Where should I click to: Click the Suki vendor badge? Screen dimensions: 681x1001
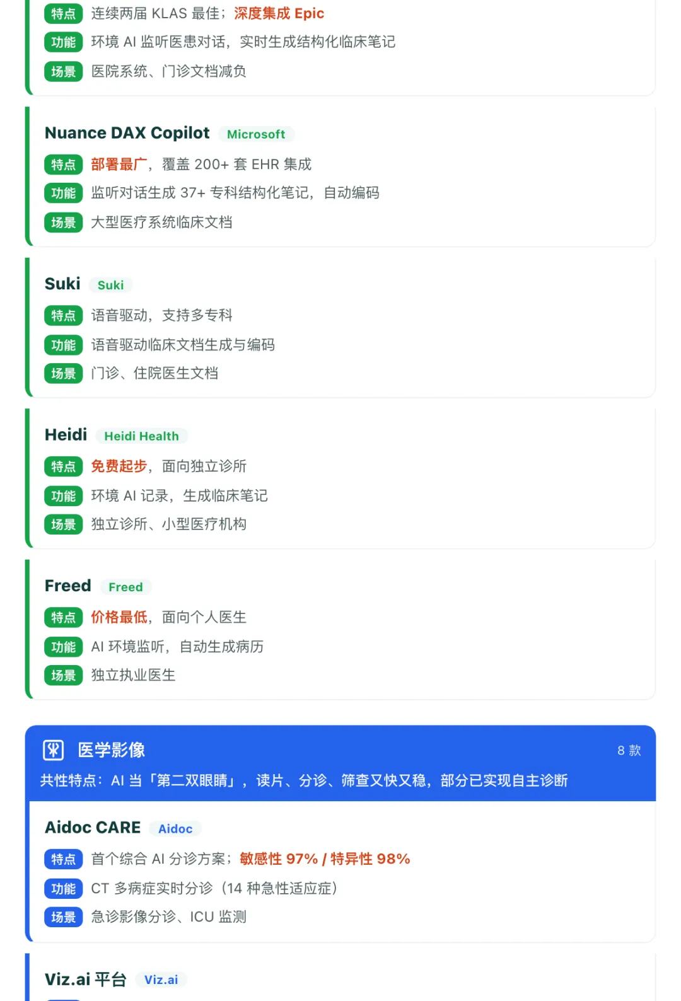click(110, 285)
